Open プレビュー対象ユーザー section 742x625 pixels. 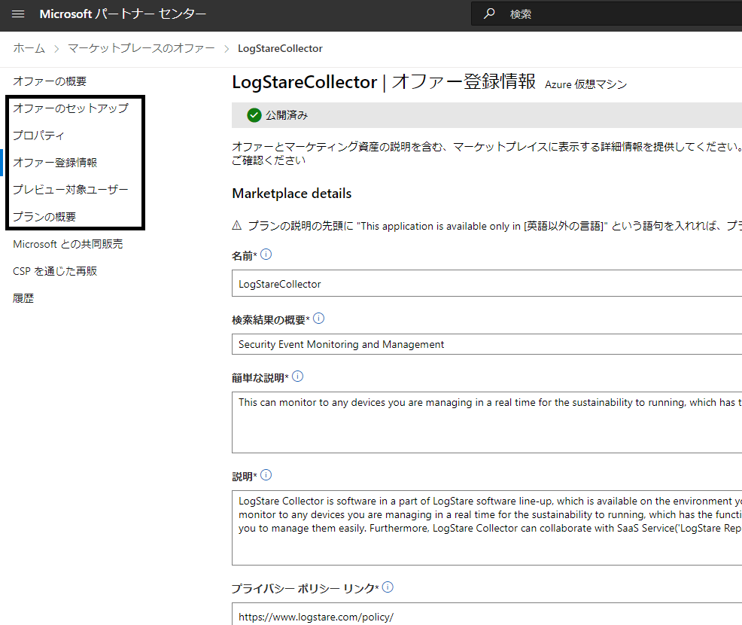click(71, 190)
